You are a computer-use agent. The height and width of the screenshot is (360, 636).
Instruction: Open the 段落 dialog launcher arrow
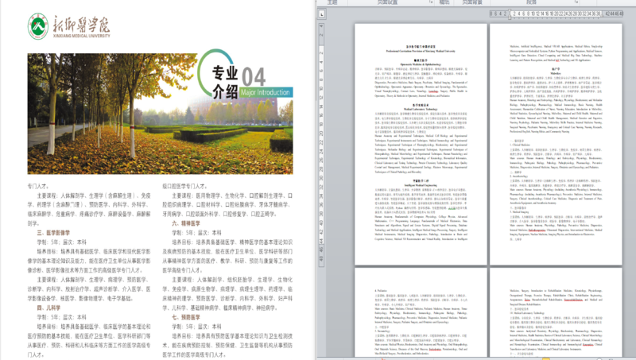point(576,2)
